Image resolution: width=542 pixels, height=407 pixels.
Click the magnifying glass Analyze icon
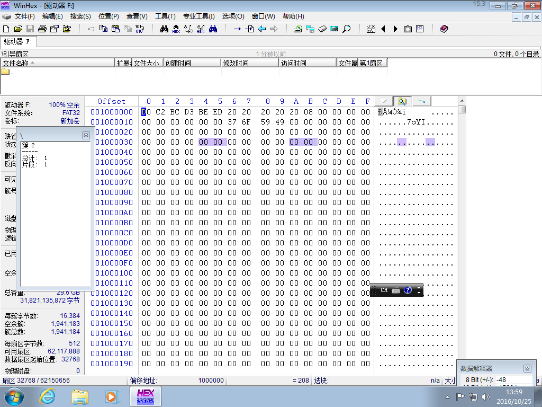(x=346, y=29)
